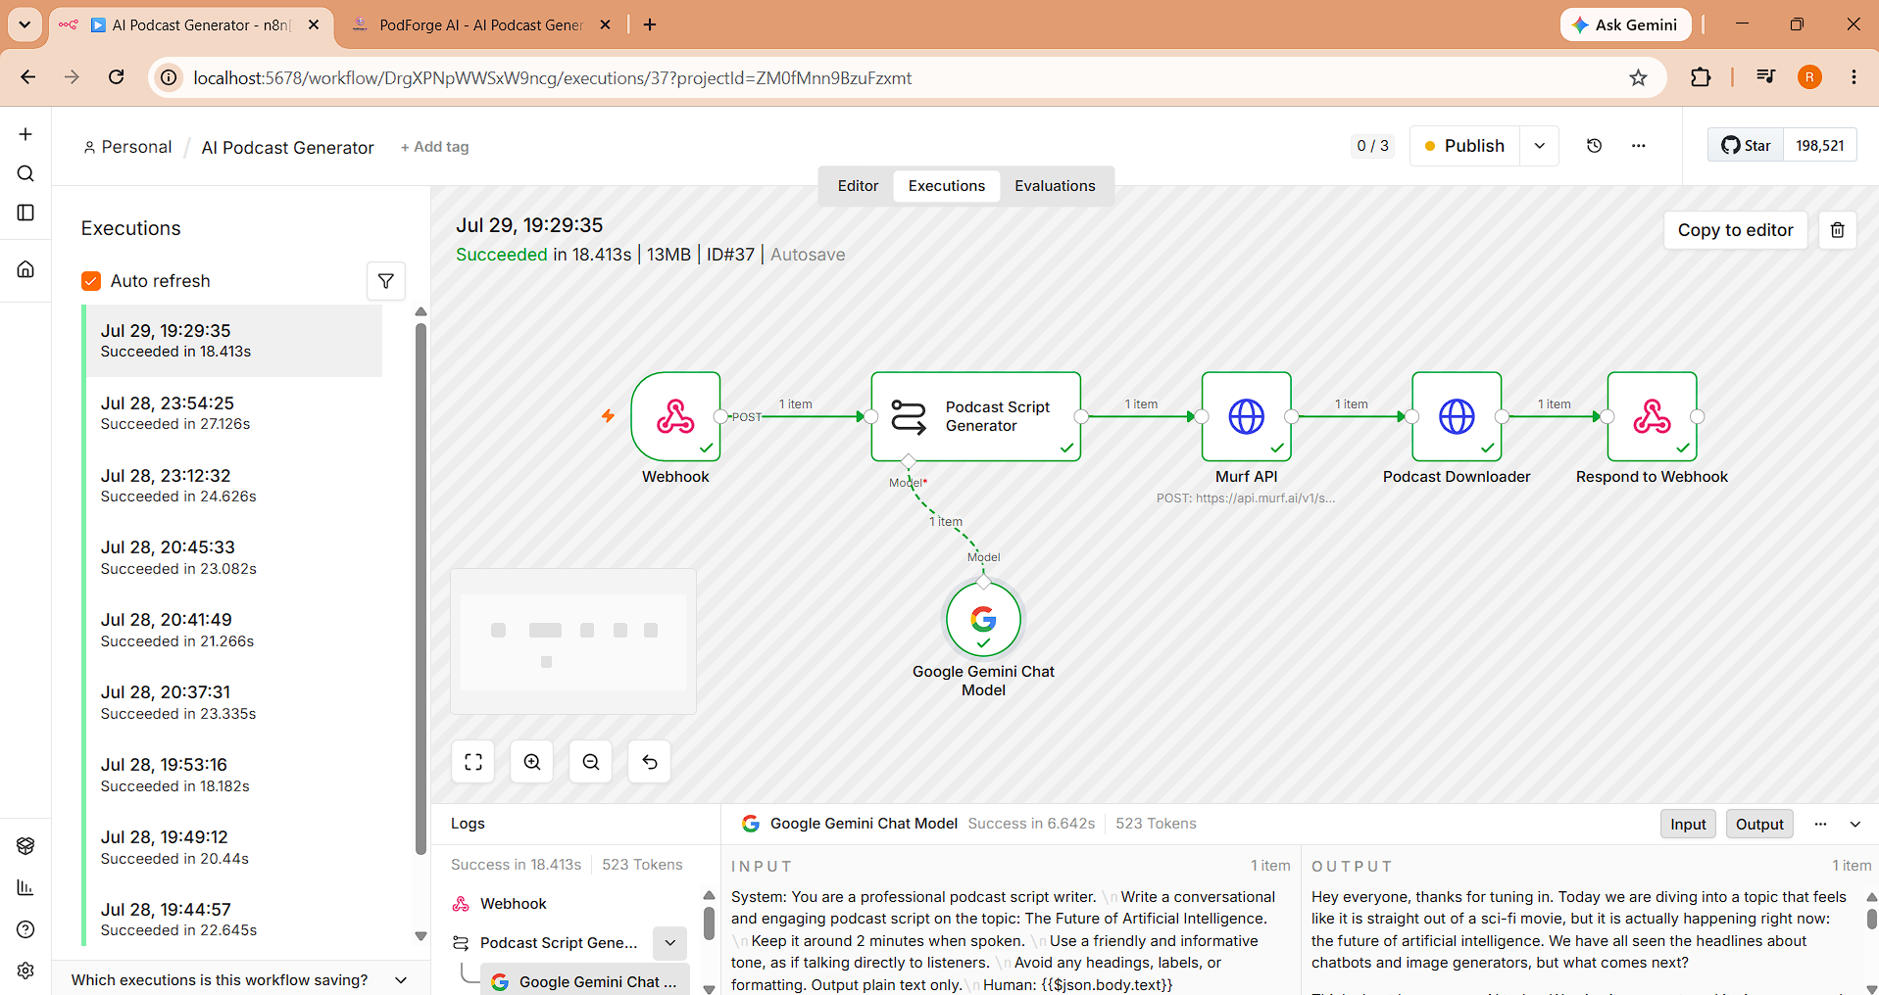Open executions filter funnel
This screenshot has width=1879, height=995.
tap(386, 281)
